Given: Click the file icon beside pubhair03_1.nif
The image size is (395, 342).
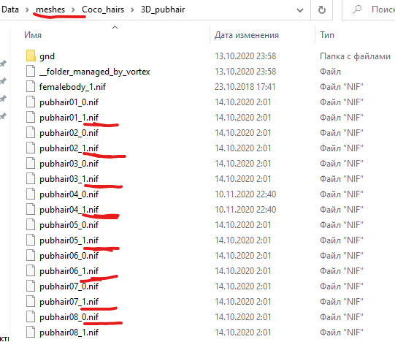Looking at the screenshot, I should pos(31,178).
